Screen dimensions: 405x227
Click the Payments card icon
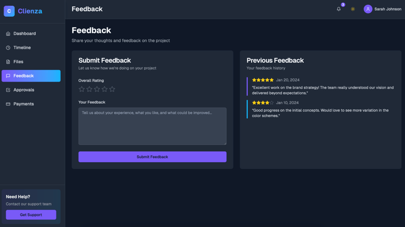tap(8, 104)
